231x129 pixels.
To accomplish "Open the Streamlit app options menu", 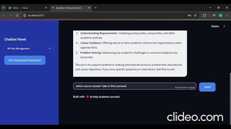I will pyautogui.click(x=224, y=26).
